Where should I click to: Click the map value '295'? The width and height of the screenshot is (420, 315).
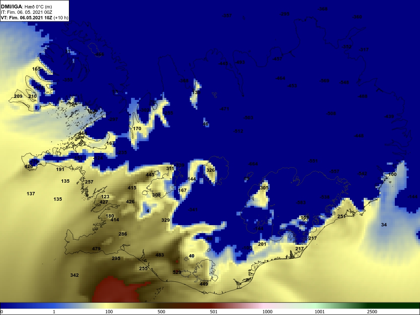(116, 258)
